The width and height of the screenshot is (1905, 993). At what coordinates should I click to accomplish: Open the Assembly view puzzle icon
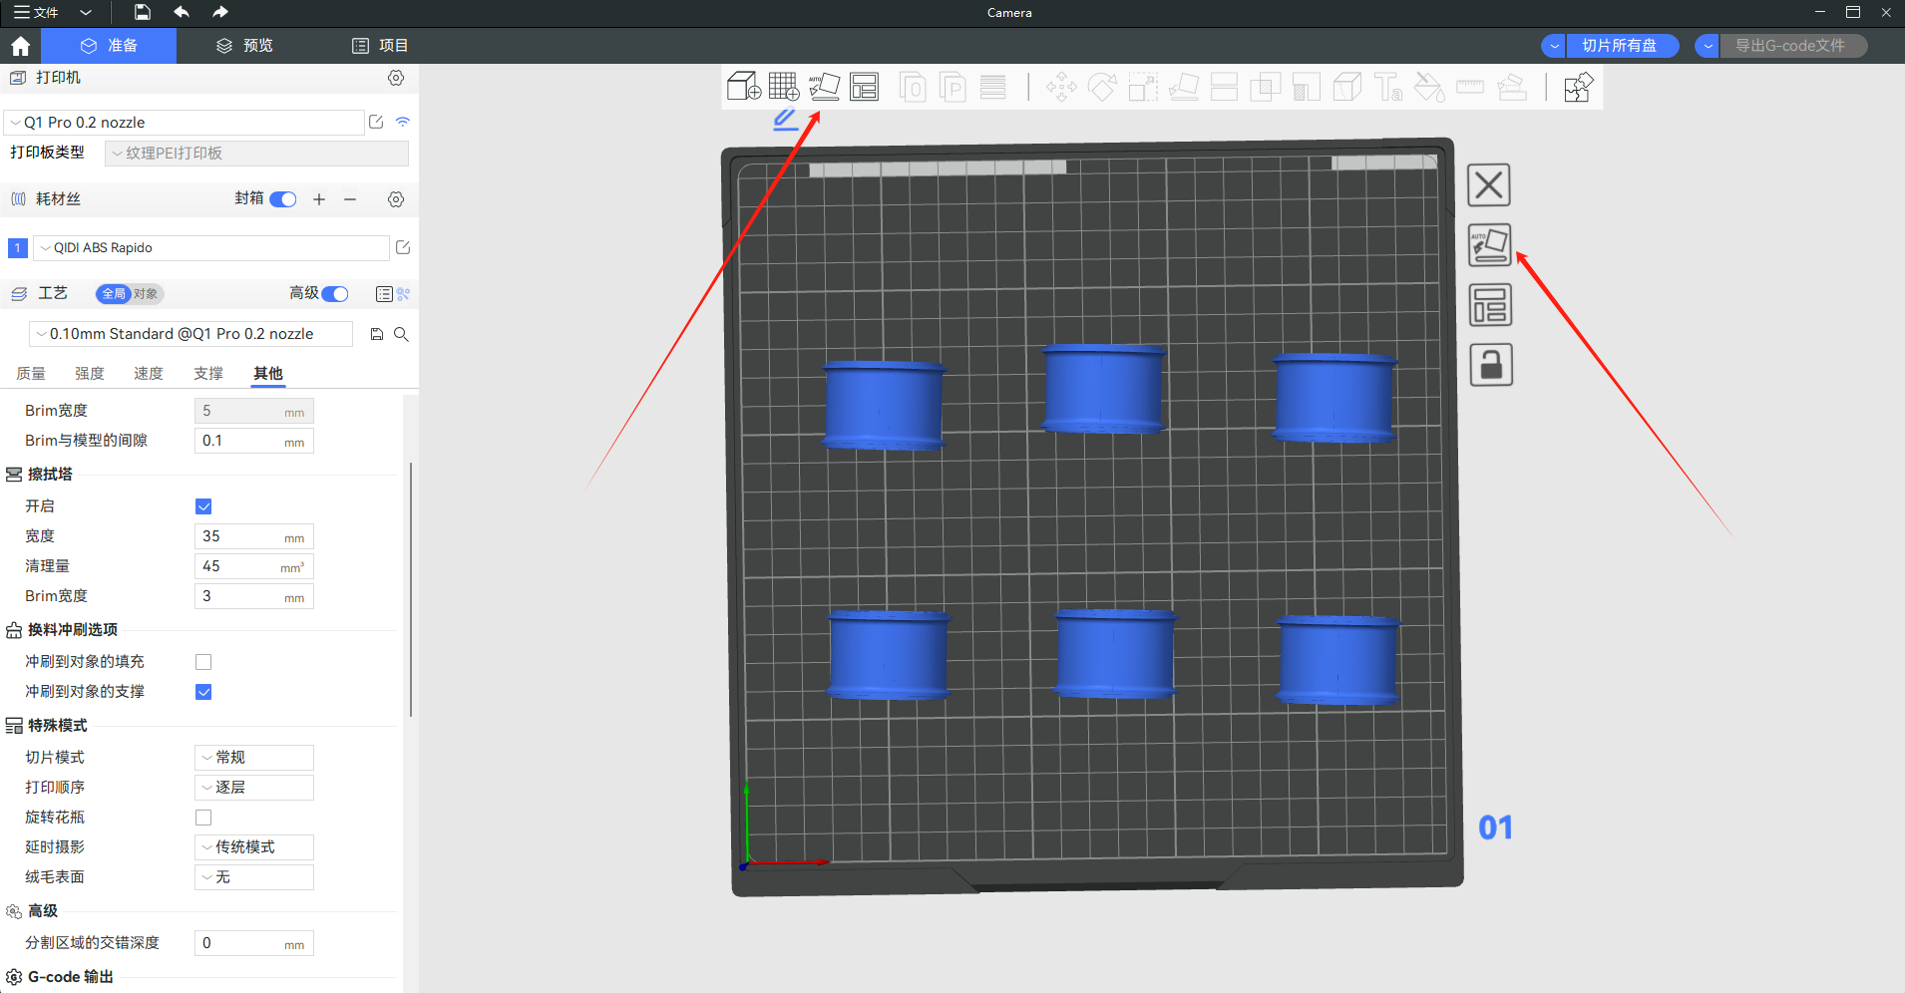(1578, 88)
